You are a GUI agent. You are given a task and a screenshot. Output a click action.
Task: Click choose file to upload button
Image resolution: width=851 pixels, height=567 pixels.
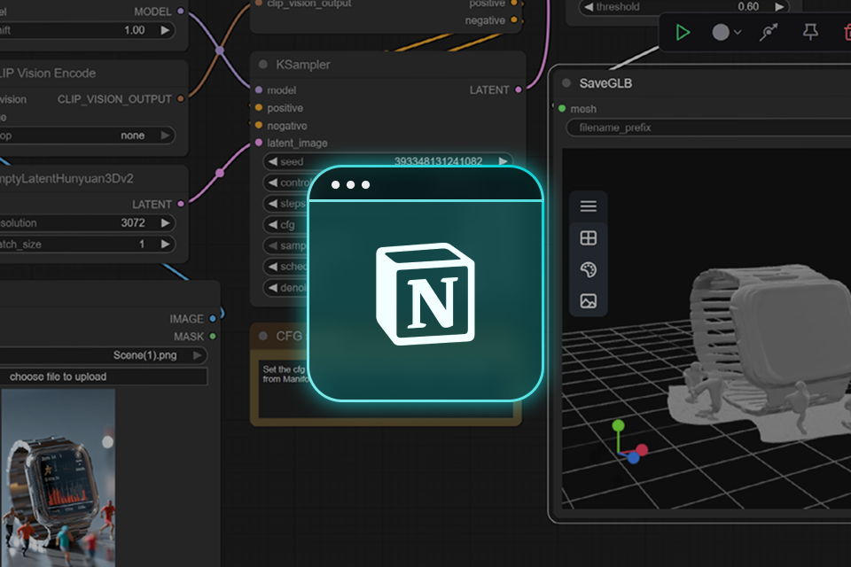tap(104, 377)
